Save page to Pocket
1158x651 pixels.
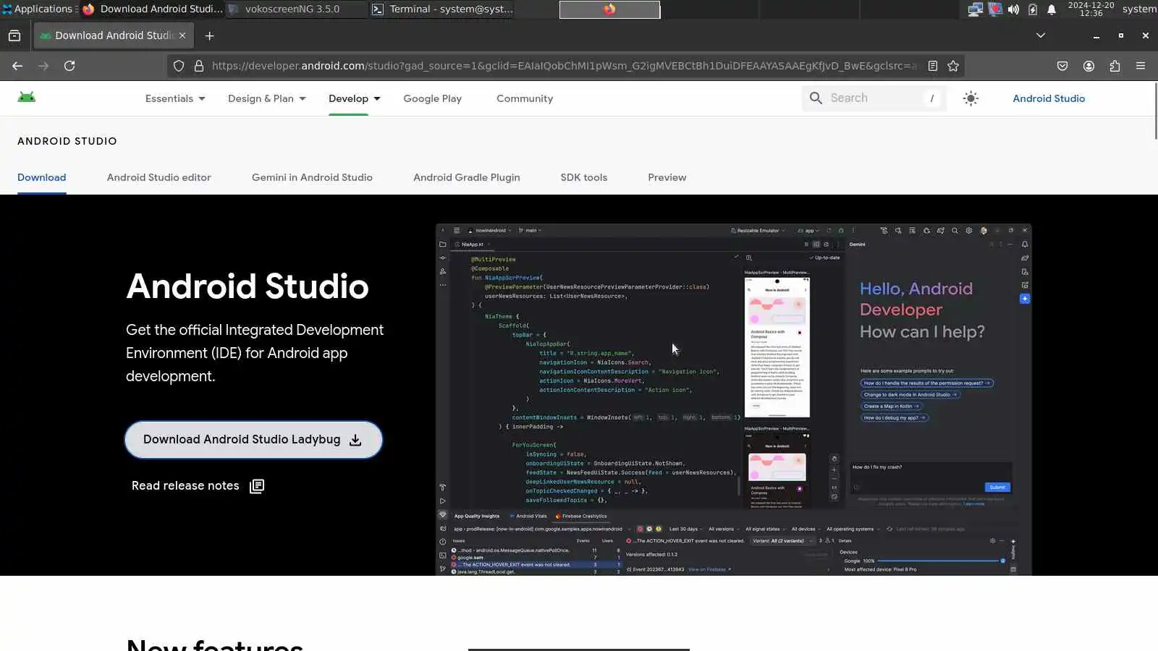click(1062, 66)
